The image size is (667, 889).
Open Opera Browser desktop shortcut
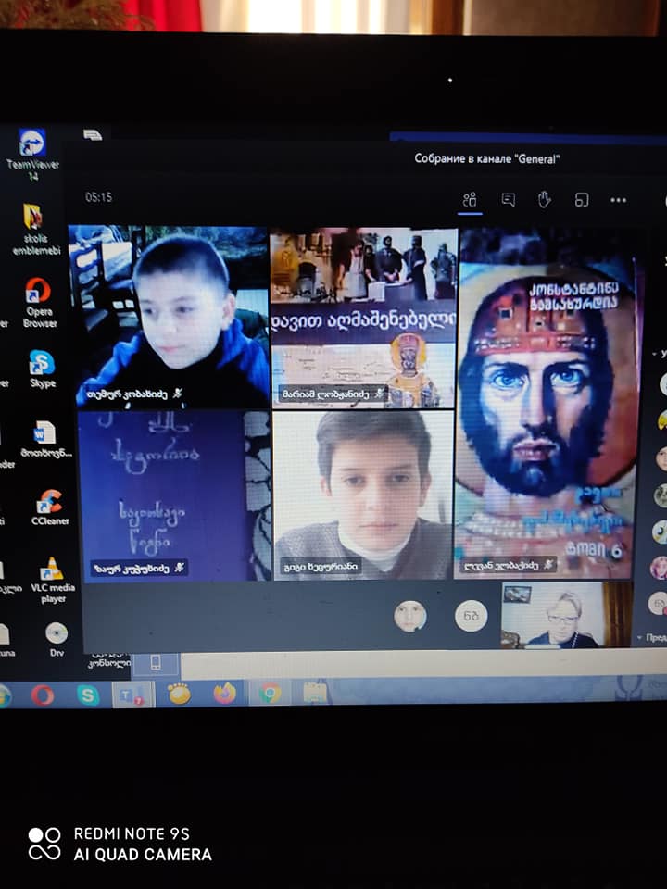[x=39, y=302]
